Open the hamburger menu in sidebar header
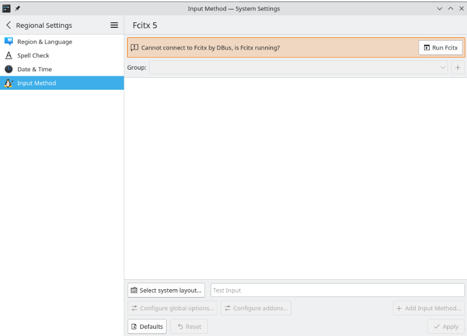 click(114, 25)
